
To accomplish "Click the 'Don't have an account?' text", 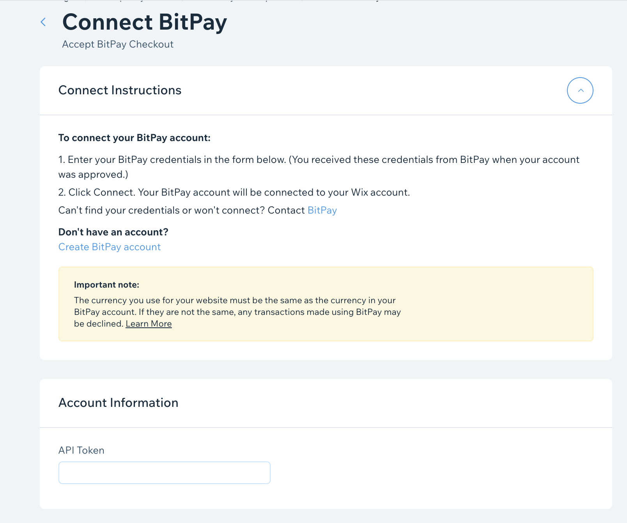I will pyautogui.click(x=113, y=232).
